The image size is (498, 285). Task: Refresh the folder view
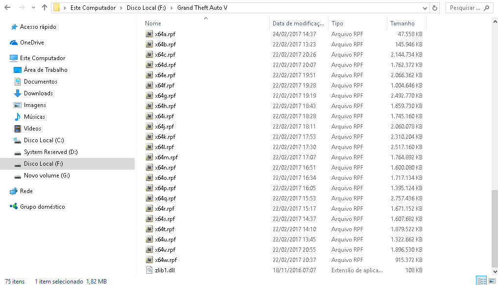(435, 8)
